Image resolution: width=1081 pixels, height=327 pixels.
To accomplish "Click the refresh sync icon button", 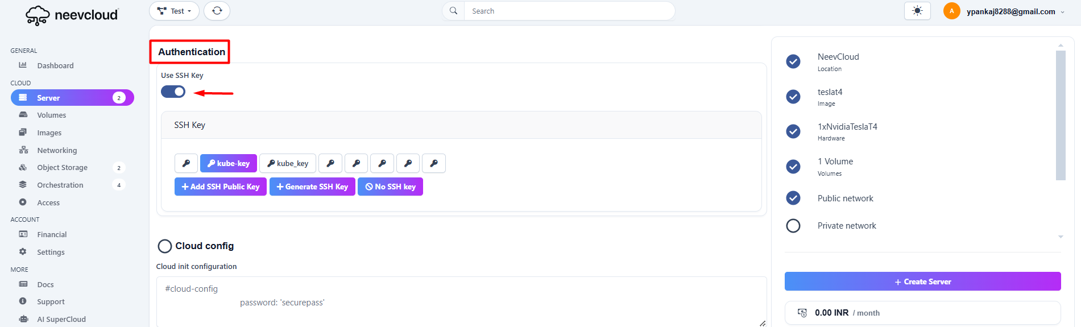I will (217, 11).
